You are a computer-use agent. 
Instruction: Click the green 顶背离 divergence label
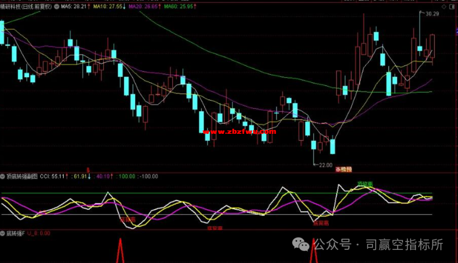[365, 184]
